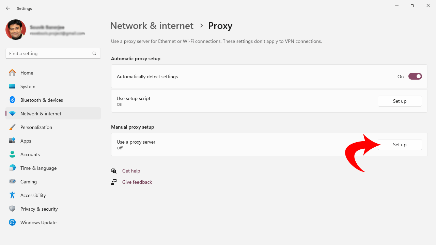Open Gaming controller icon

point(12,182)
